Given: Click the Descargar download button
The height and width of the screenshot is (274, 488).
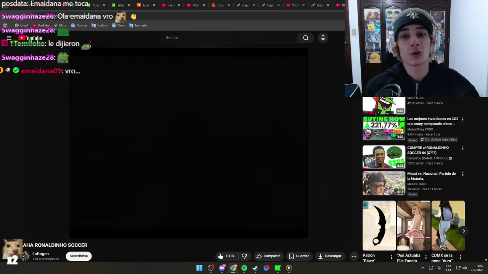Looking at the screenshot, I should click(330, 256).
